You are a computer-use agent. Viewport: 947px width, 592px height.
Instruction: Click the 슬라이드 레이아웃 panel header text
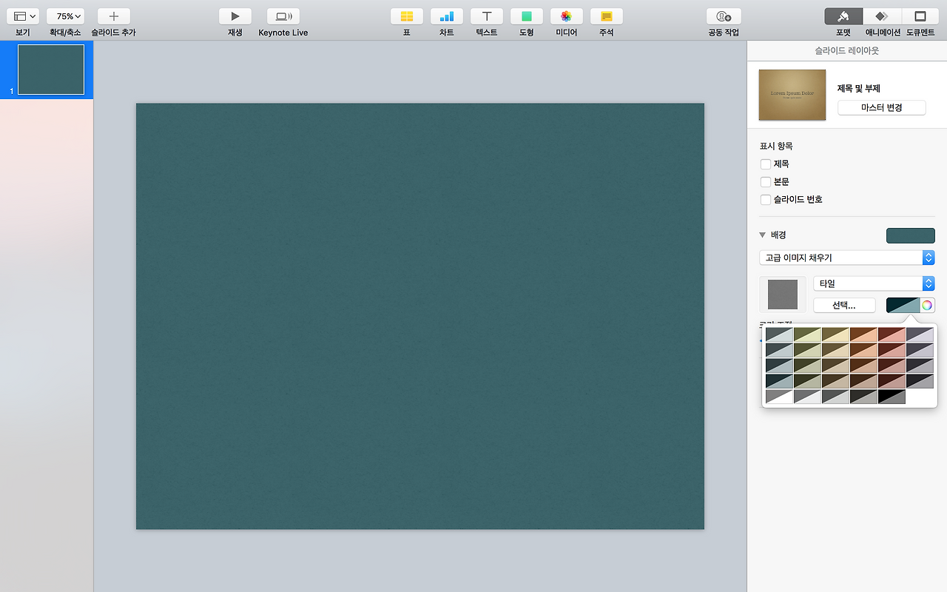pyautogui.click(x=847, y=51)
